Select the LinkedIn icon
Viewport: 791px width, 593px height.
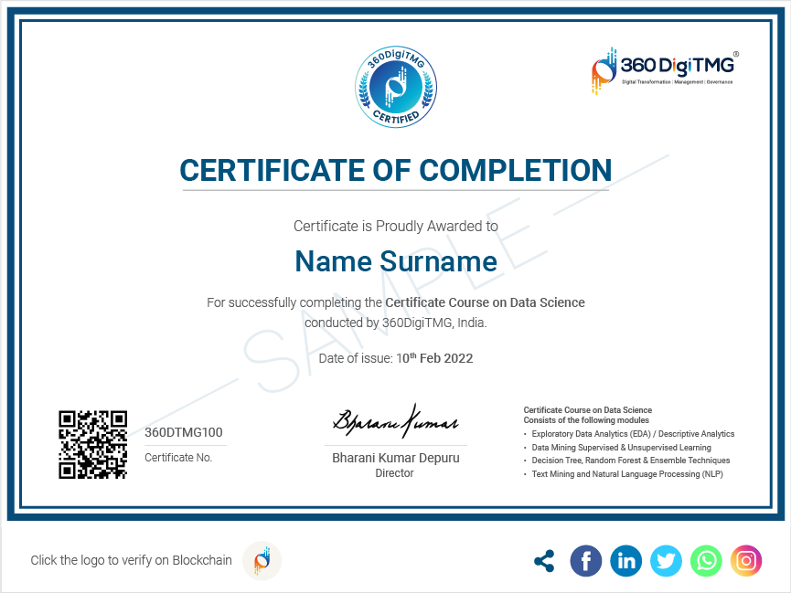pyautogui.click(x=626, y=560)
